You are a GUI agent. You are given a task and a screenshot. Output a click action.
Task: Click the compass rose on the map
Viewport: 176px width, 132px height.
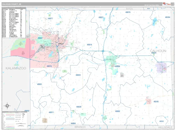click(7, 106)
